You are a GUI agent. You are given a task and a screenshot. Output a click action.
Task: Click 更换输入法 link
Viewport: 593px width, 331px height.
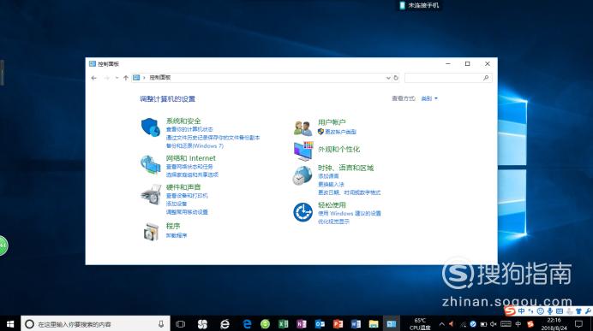tap(331, 184)
